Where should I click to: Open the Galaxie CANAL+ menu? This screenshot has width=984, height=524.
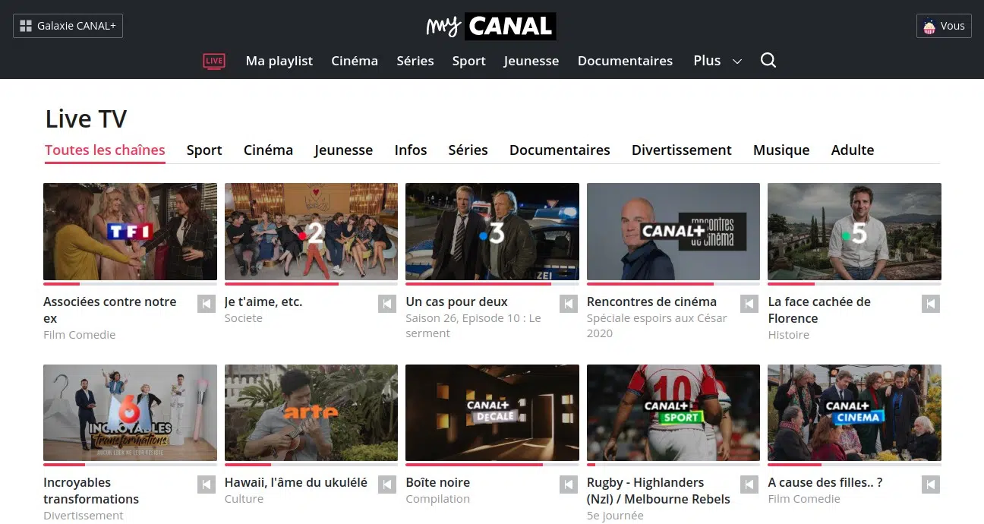tap(68, 26)
